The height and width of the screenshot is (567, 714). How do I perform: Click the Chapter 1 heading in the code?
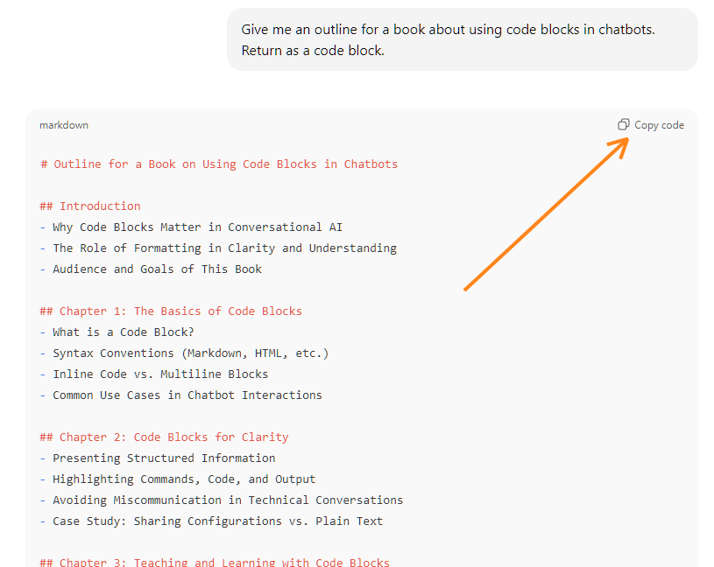(171, 311)
